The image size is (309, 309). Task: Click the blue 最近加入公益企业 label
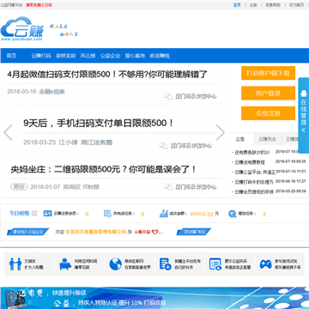pyautogui.click(x=27, y=232)
